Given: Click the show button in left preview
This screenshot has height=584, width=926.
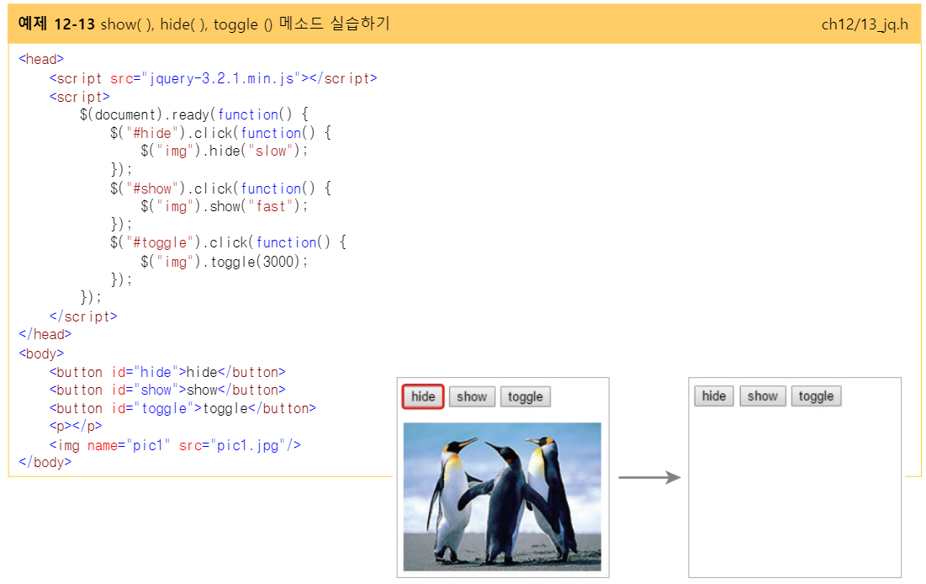Looking at the screenshot, I should tap(472, 396).
